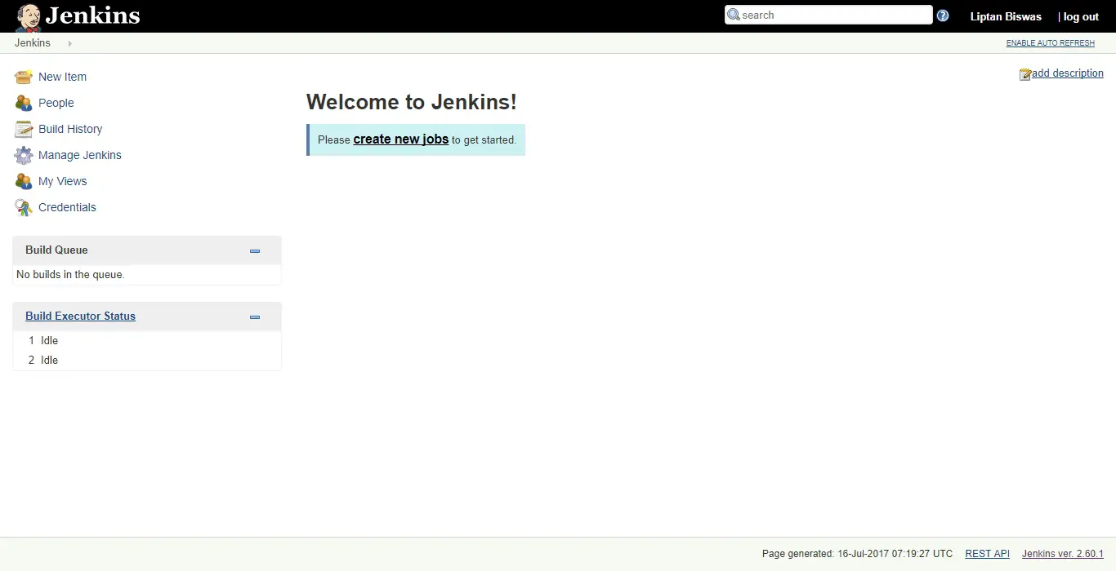The image size is (1116, 571).
Task: Open the Build Executor Status link
Action: point(80,316)
